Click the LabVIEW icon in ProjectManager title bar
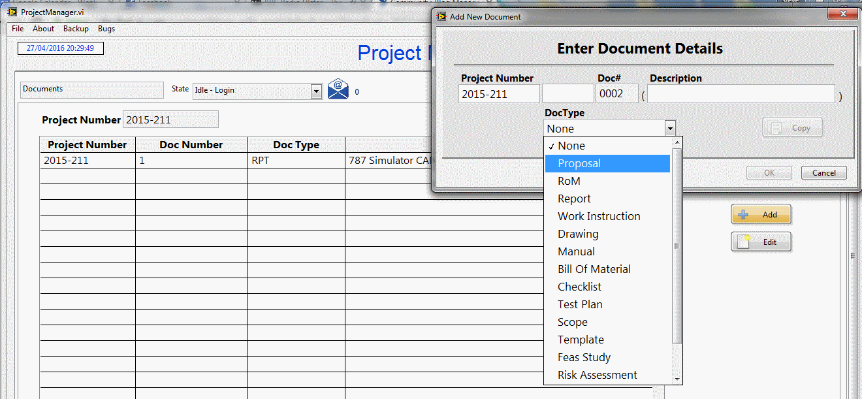Viewport: 862px width, 399px height. [x=12, y=12]
